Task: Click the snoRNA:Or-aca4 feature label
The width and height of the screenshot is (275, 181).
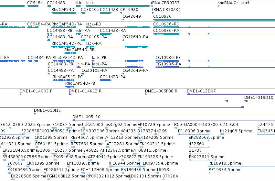Action: (x=233, y=3)
